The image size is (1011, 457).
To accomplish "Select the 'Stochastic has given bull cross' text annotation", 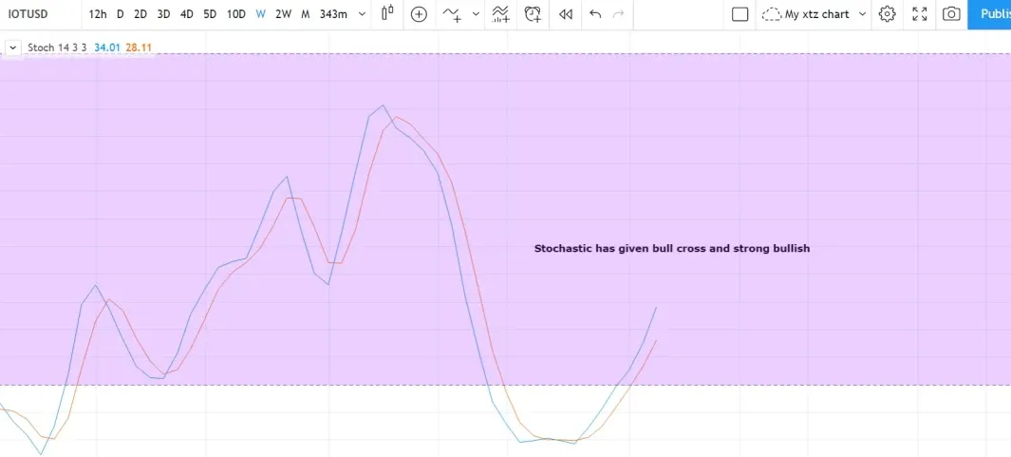I will [672, 249].
